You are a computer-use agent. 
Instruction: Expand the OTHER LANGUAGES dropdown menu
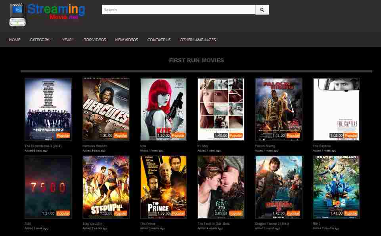pos(199,40)
